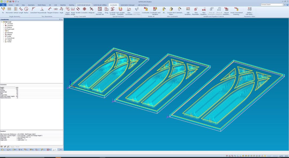Viewport: 289px width, 158px height.
Task: Toggle the Drag constraint mode
Action: [x=106, y=10]
